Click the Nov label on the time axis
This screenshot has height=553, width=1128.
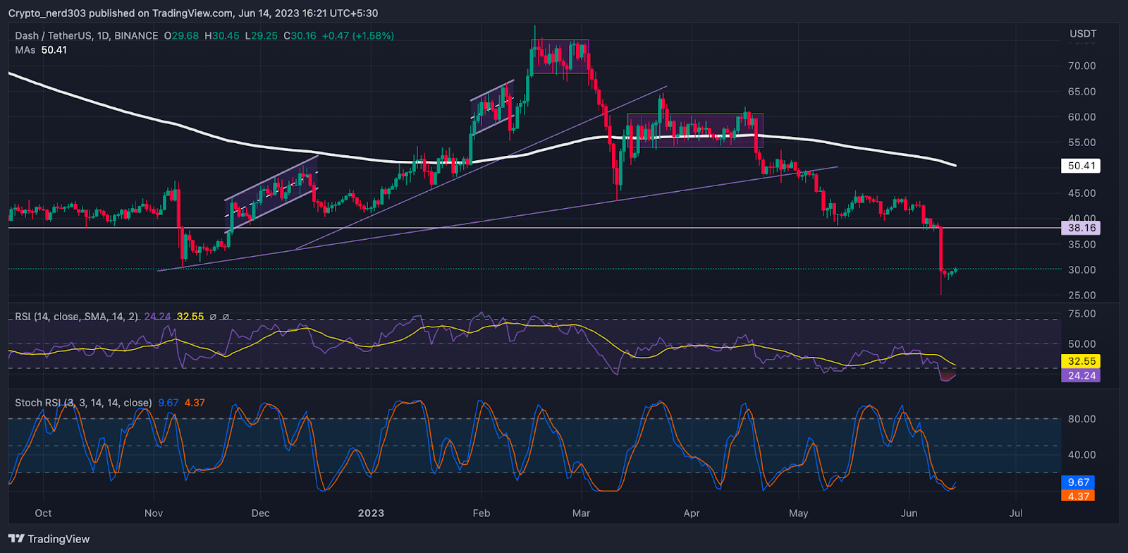[154, 513]
